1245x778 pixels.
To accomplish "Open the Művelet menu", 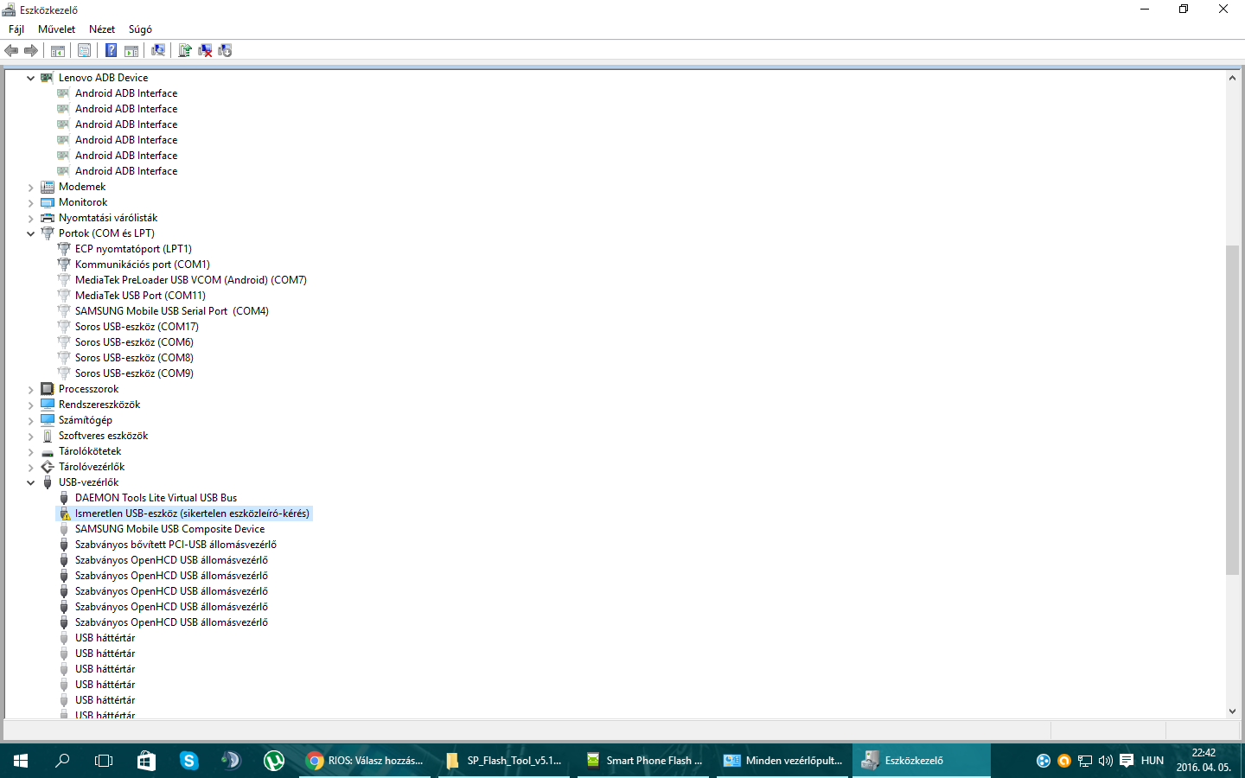I will [56, 29].
